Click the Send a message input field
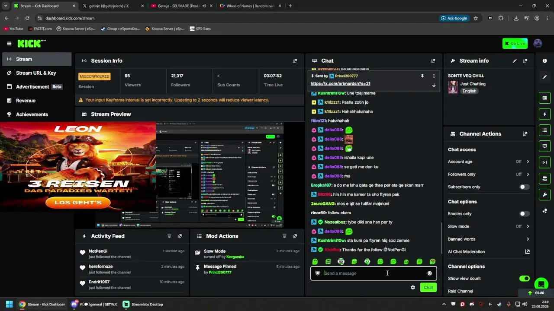The width and height of the screenshot is (554, 311). click(x=374, y=273)
